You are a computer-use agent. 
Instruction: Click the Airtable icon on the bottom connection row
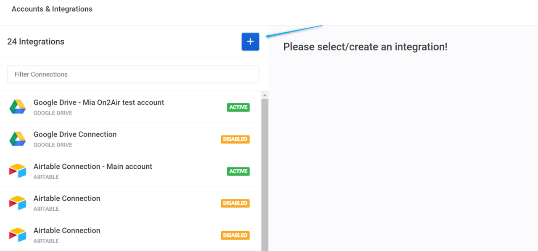pos(17,234)
